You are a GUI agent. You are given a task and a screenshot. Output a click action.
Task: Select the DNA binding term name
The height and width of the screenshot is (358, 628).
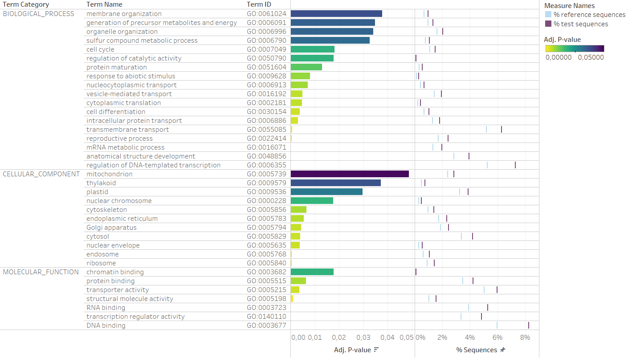106,325
